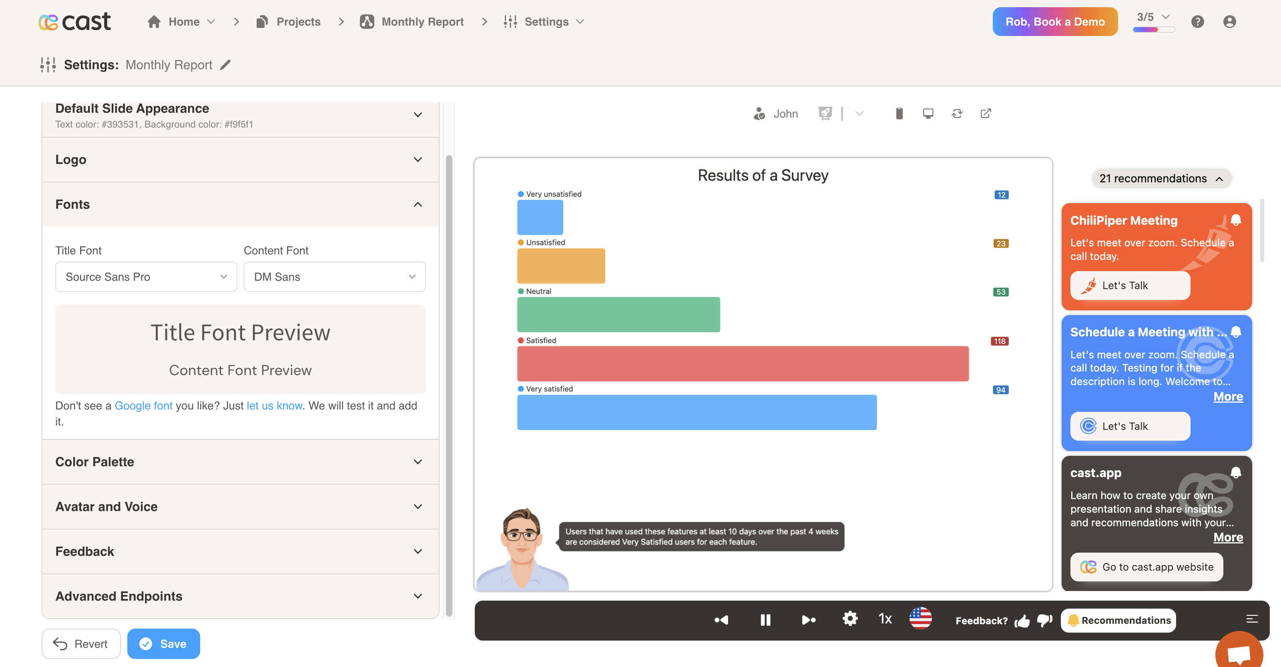Change language with US flag icon
Screen dimensions: 1281x667
tap(920, 619)
